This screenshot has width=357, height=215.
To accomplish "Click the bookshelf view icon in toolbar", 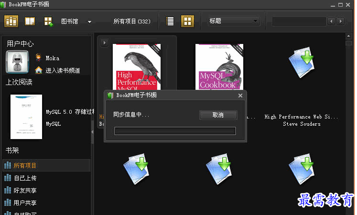I will click(x=11, y=21).
